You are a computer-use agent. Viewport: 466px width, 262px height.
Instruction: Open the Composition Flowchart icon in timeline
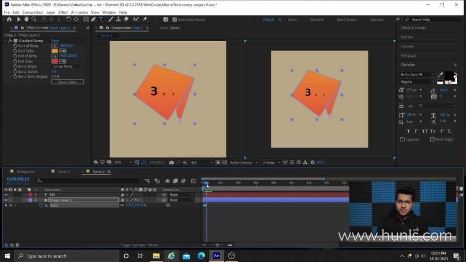coord(147,181)
